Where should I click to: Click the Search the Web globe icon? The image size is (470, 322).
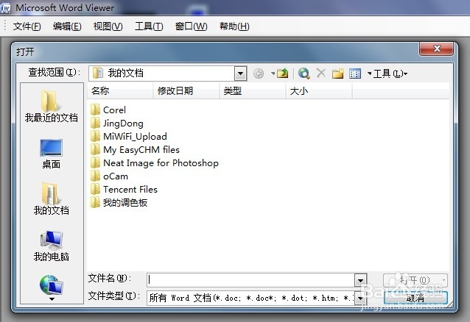304,73
